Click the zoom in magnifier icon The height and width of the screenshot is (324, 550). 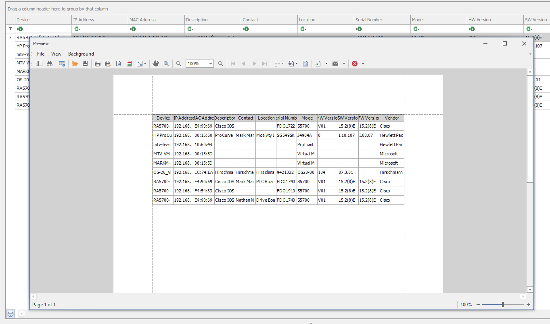pyautogui.click(x=221, y=64)
